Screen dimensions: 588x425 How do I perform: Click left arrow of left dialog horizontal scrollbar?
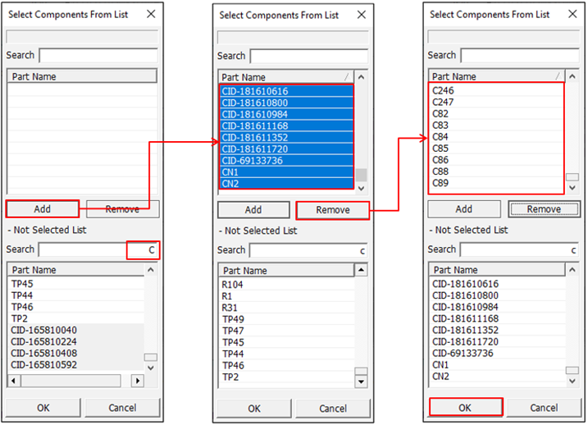13,382
